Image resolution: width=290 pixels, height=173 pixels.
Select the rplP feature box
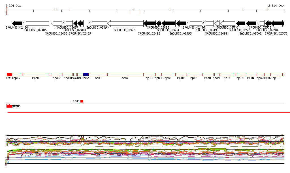point(277,74)
